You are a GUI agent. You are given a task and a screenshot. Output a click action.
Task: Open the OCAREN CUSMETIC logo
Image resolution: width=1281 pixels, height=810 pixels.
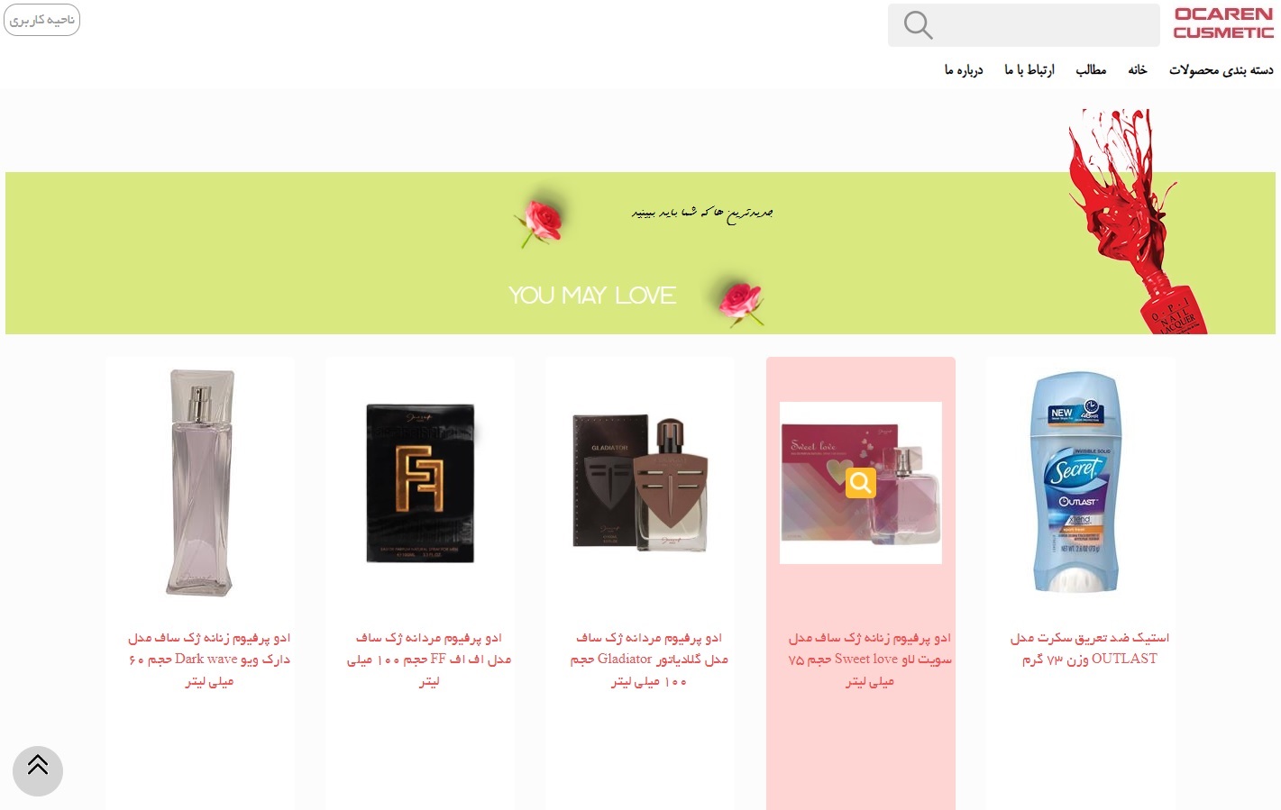[x=1223, y=23]
